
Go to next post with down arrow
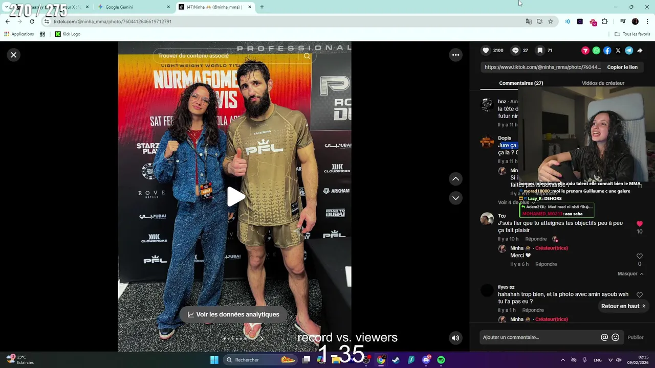point(455,198)
